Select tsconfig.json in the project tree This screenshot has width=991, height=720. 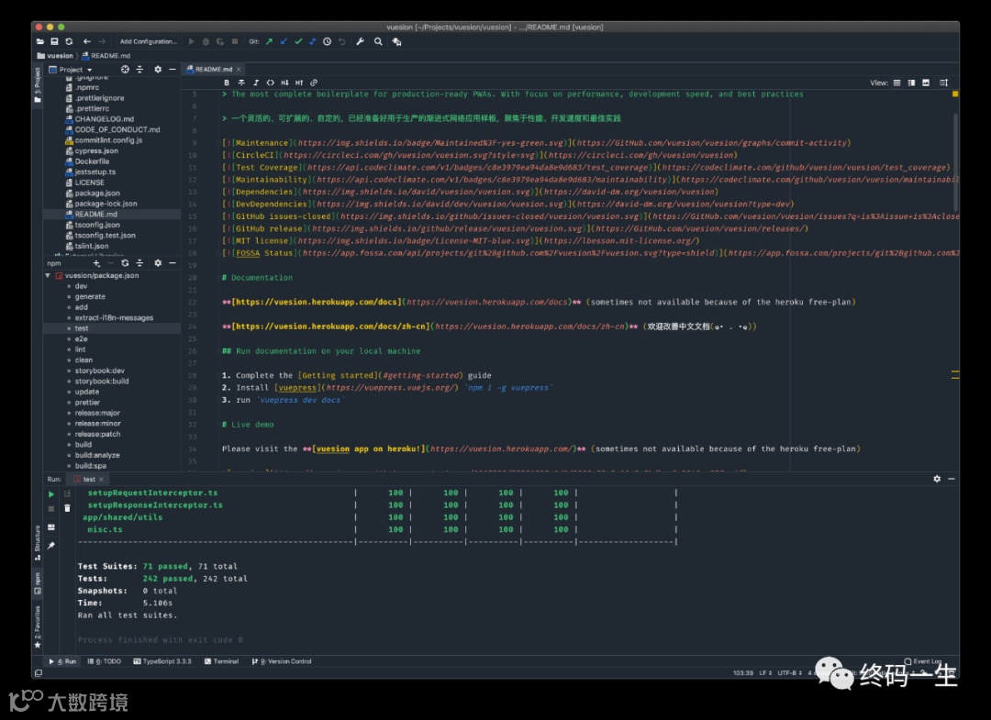coord(97,224)
